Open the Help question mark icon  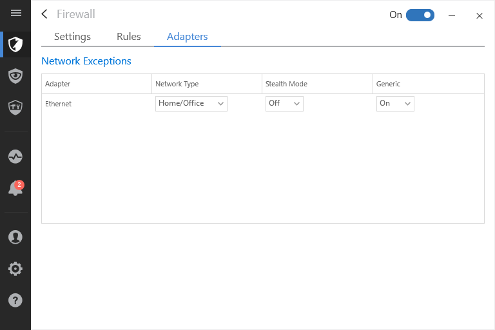coord(15,300)
